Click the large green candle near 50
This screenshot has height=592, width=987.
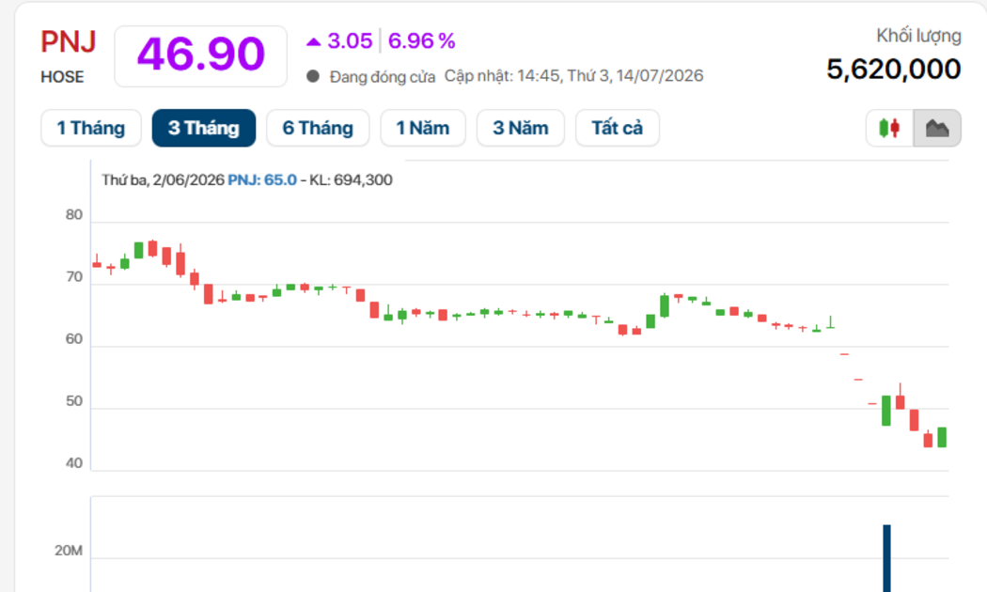(886, 411)
